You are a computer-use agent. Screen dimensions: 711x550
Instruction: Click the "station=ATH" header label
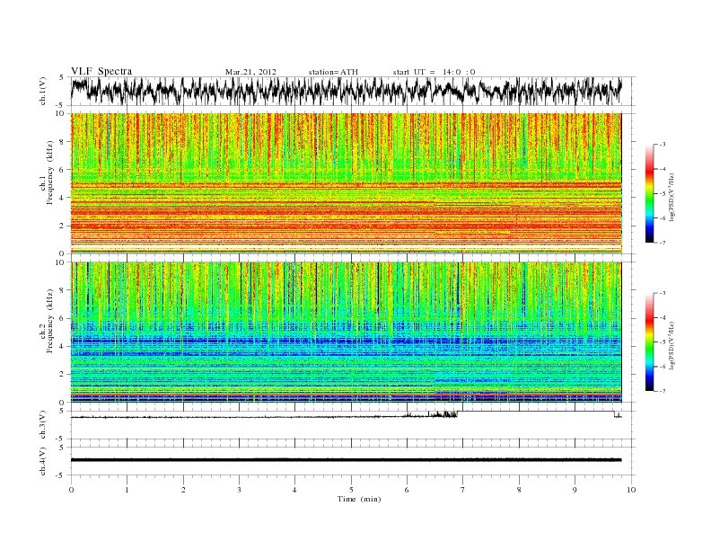333,72
